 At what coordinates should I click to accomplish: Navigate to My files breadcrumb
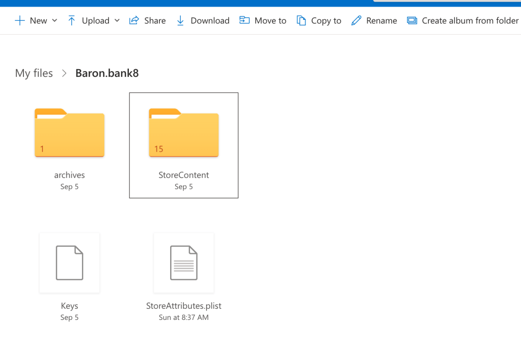coord(34,73)
